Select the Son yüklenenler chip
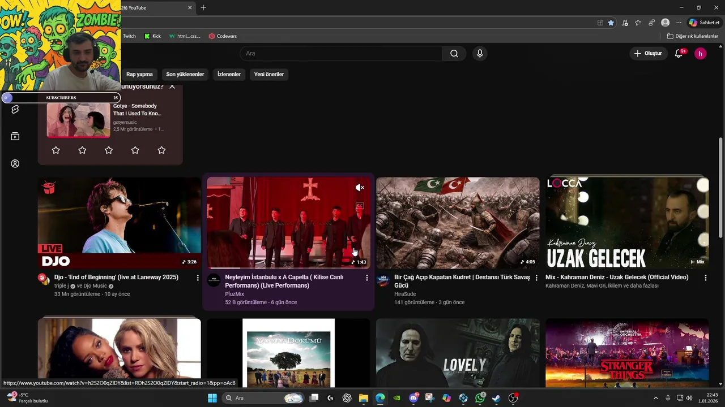The height and width of the screenshot is (407, 725). 185,74
